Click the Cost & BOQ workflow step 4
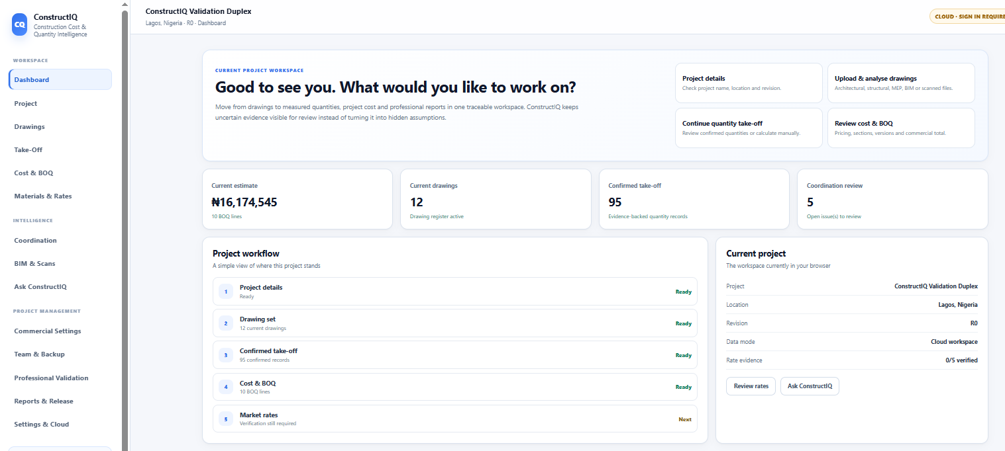 (x=455, y=386)
